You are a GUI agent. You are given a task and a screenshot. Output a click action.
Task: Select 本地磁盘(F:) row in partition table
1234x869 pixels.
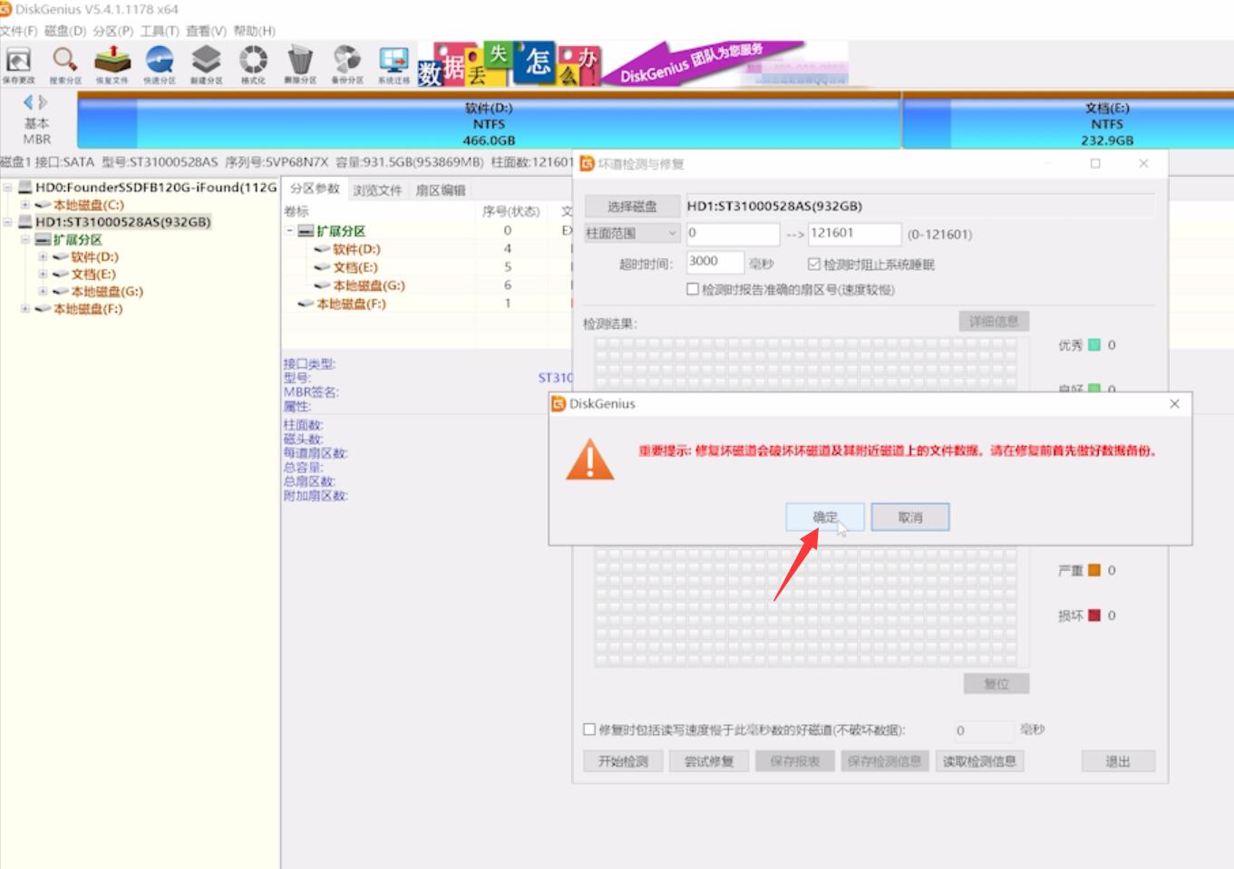pos(427,304)
